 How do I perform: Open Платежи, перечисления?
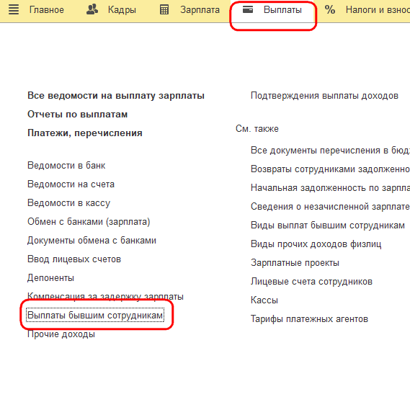(x=85, y=133)
